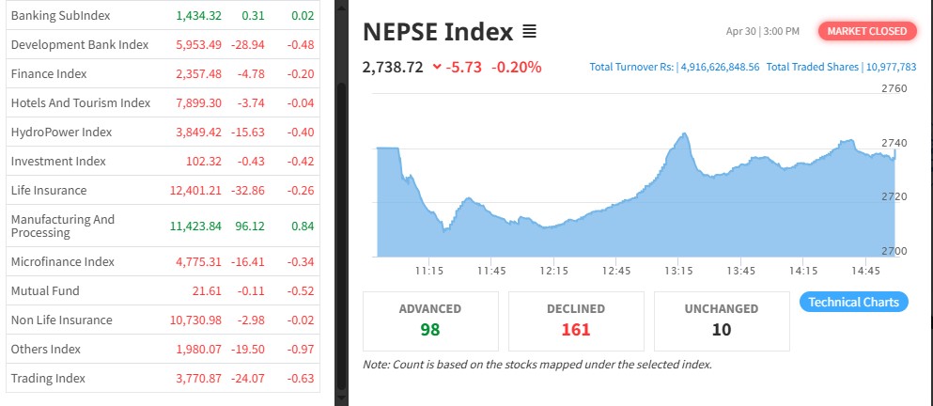Open the HydroPower Index row
The width and height of the screenshot is (933, 406).
tap(61, 132)
